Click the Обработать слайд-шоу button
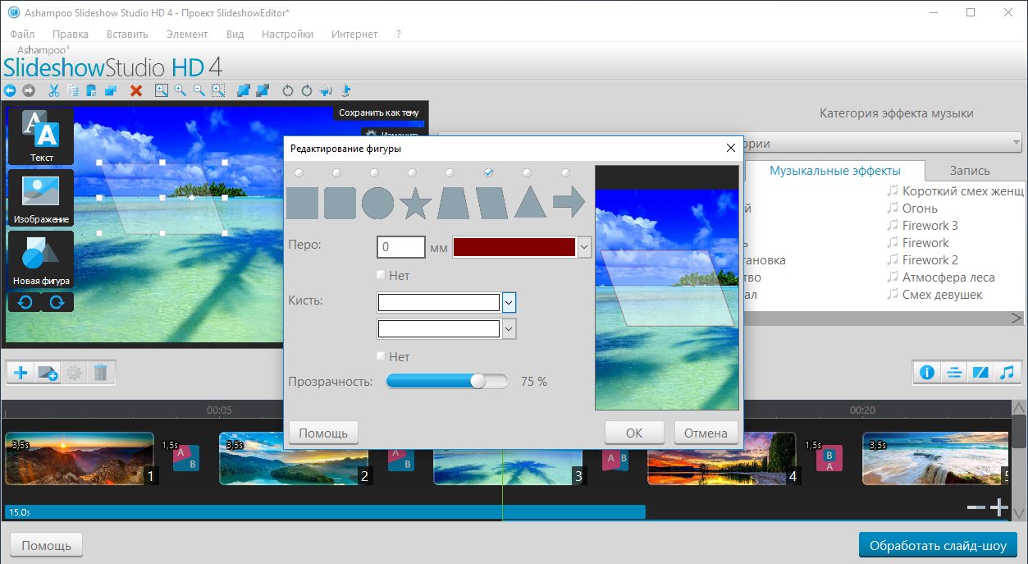Viewport: 1028px width, 564px height. pyautogui.click(x=938, y=545)
